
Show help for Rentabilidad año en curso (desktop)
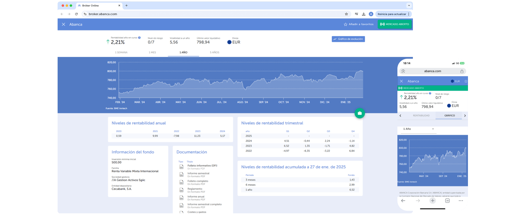click(139, 37)
